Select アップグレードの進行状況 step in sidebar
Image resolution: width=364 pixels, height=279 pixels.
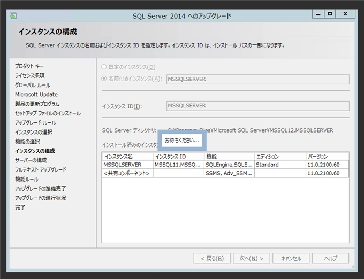click(40, 198)
